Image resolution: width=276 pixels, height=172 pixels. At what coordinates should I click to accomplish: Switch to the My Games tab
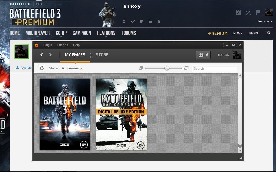click(75, 55)
